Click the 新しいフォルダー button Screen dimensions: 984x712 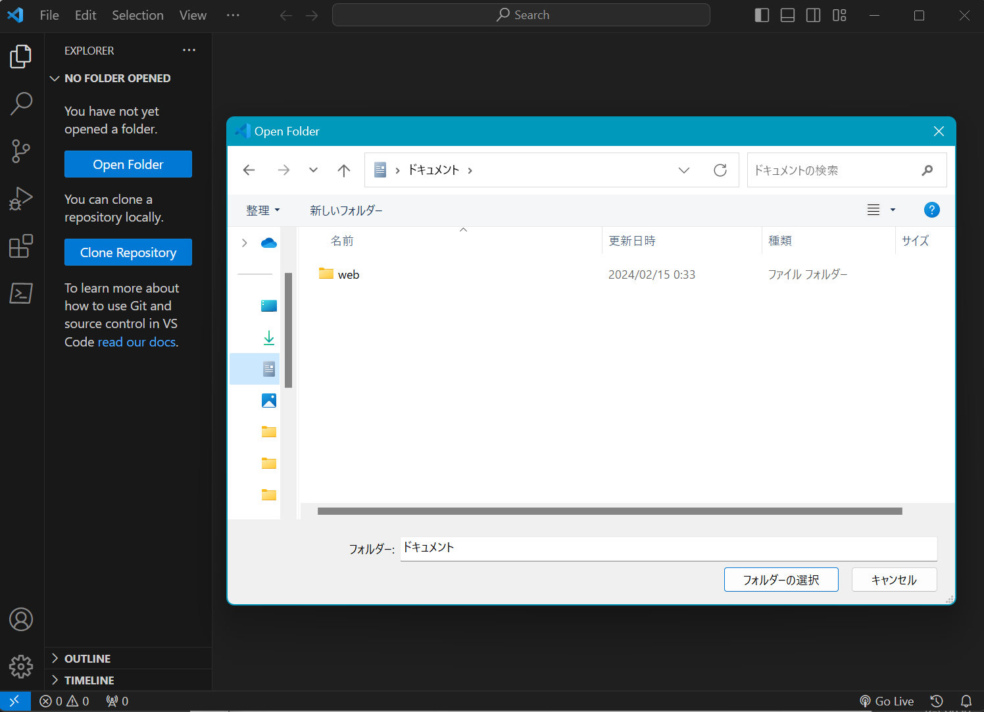click(x=346, y=210)
